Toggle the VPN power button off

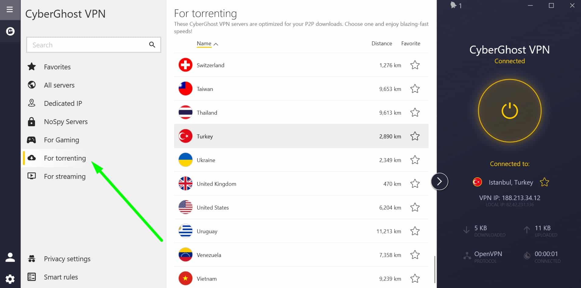click(x=510, y=111)
